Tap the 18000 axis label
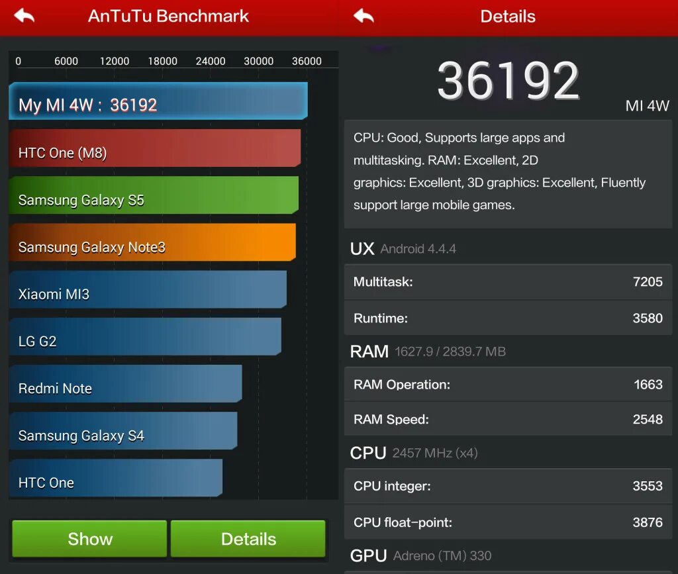Image resolution: width=678 pixels, height=574 pixels. 163,61
